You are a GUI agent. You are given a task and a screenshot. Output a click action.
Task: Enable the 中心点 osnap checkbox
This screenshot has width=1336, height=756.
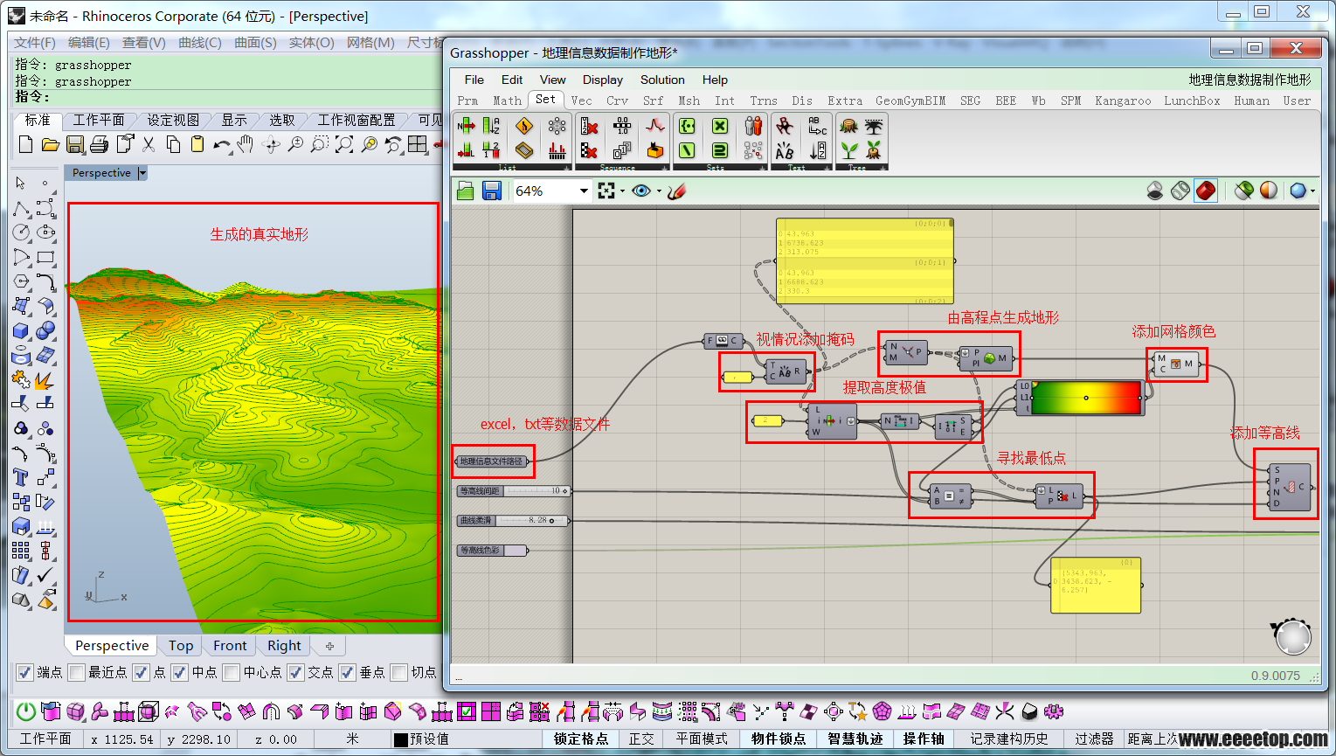pos(231,672)
